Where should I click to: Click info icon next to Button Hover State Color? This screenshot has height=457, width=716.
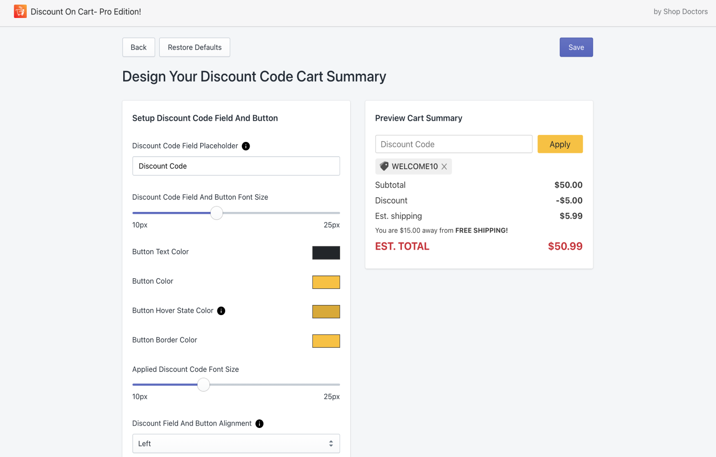[x=221, y=311]
